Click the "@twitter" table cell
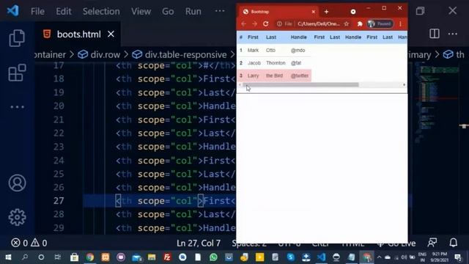This screenshot has width=469, height=264. 300,76
